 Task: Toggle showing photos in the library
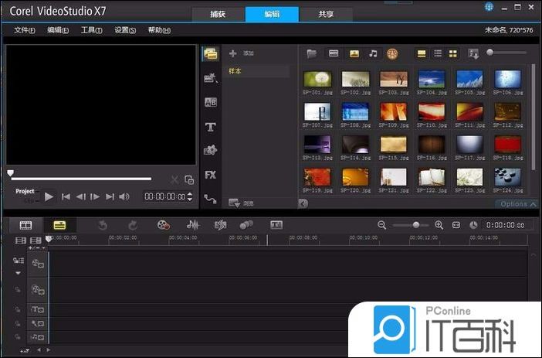click(x=354, y=53)
